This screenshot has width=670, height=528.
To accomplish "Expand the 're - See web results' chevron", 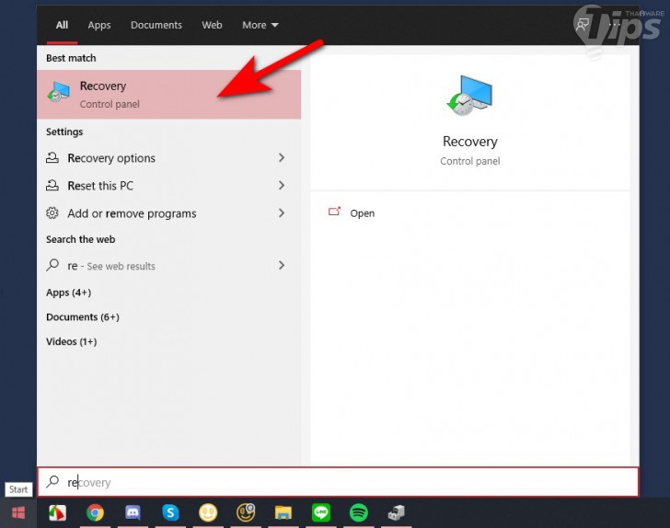I will pyautogui.click(x=282, y=265).
